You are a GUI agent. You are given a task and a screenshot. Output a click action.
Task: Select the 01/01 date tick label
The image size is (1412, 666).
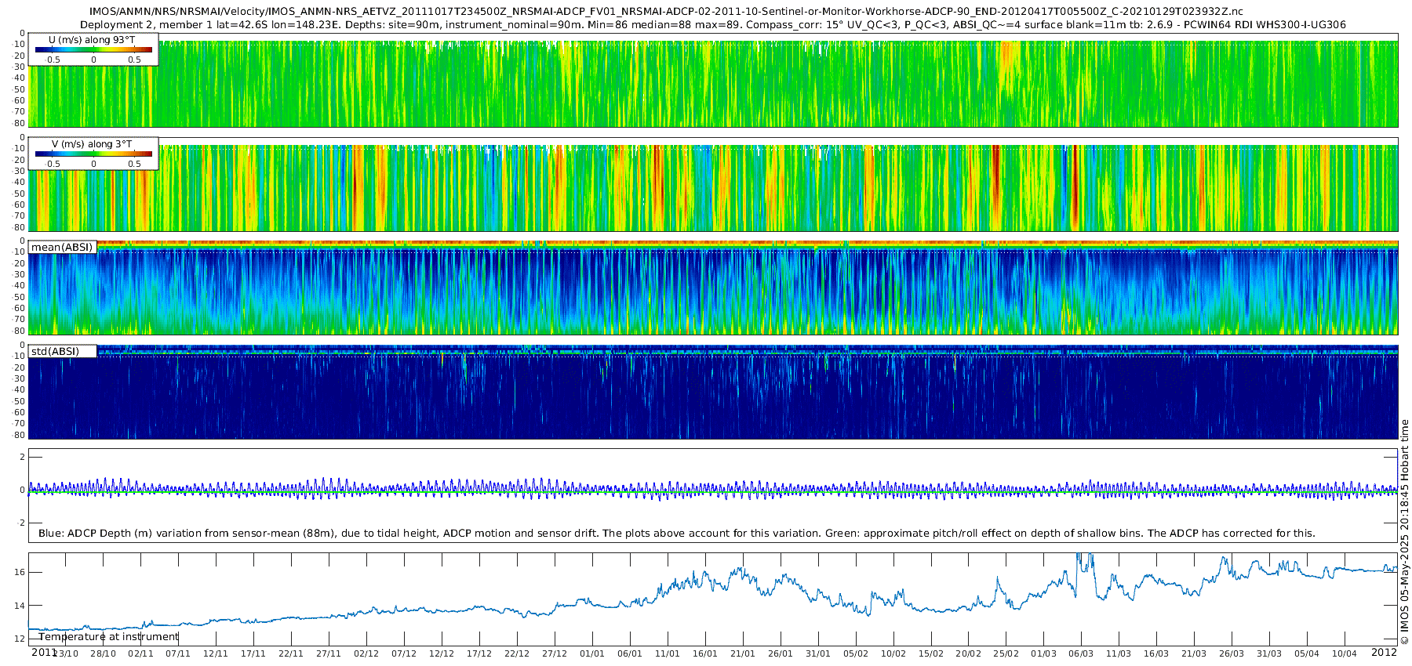pos(591,653)
